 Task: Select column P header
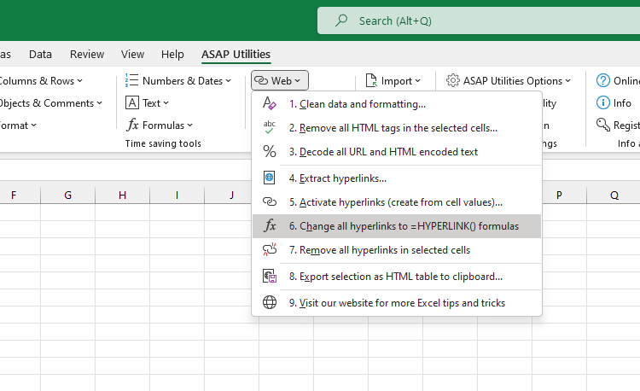tap(560, 195)
